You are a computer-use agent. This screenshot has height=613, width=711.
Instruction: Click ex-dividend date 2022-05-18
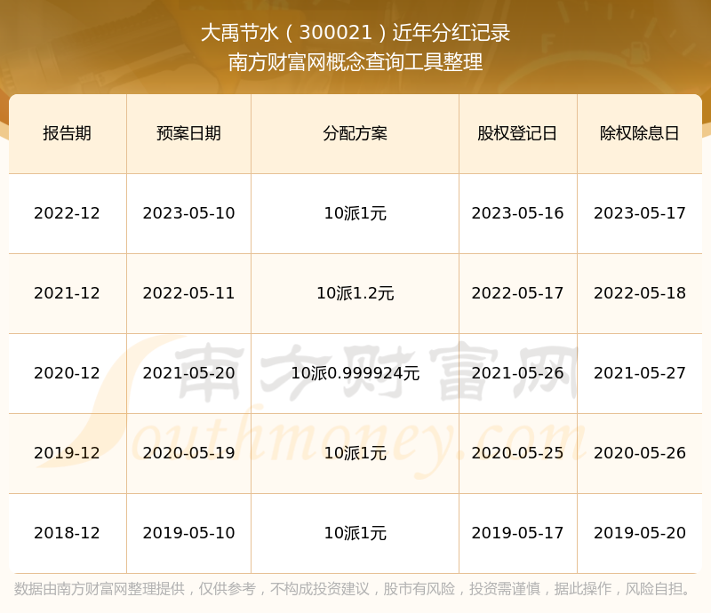[x=639, y=293]
